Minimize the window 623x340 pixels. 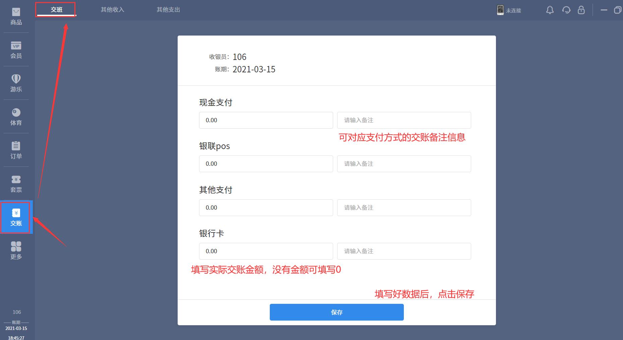[x=604, y=10]
